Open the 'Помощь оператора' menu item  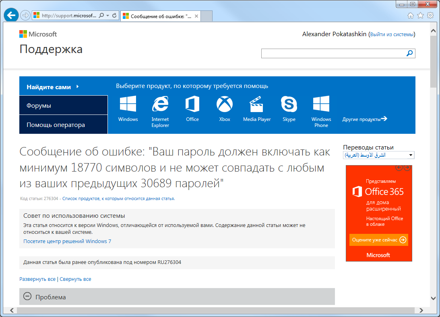coord(64,125)
